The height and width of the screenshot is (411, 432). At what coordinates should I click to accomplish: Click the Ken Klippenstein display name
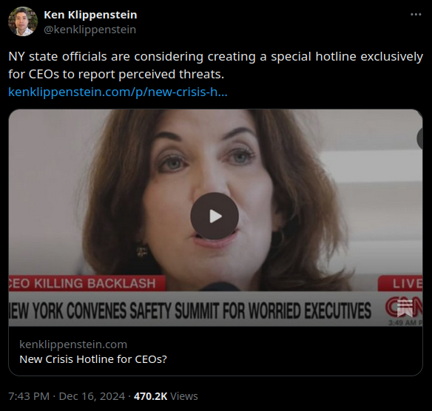click(x=90, y=15)
